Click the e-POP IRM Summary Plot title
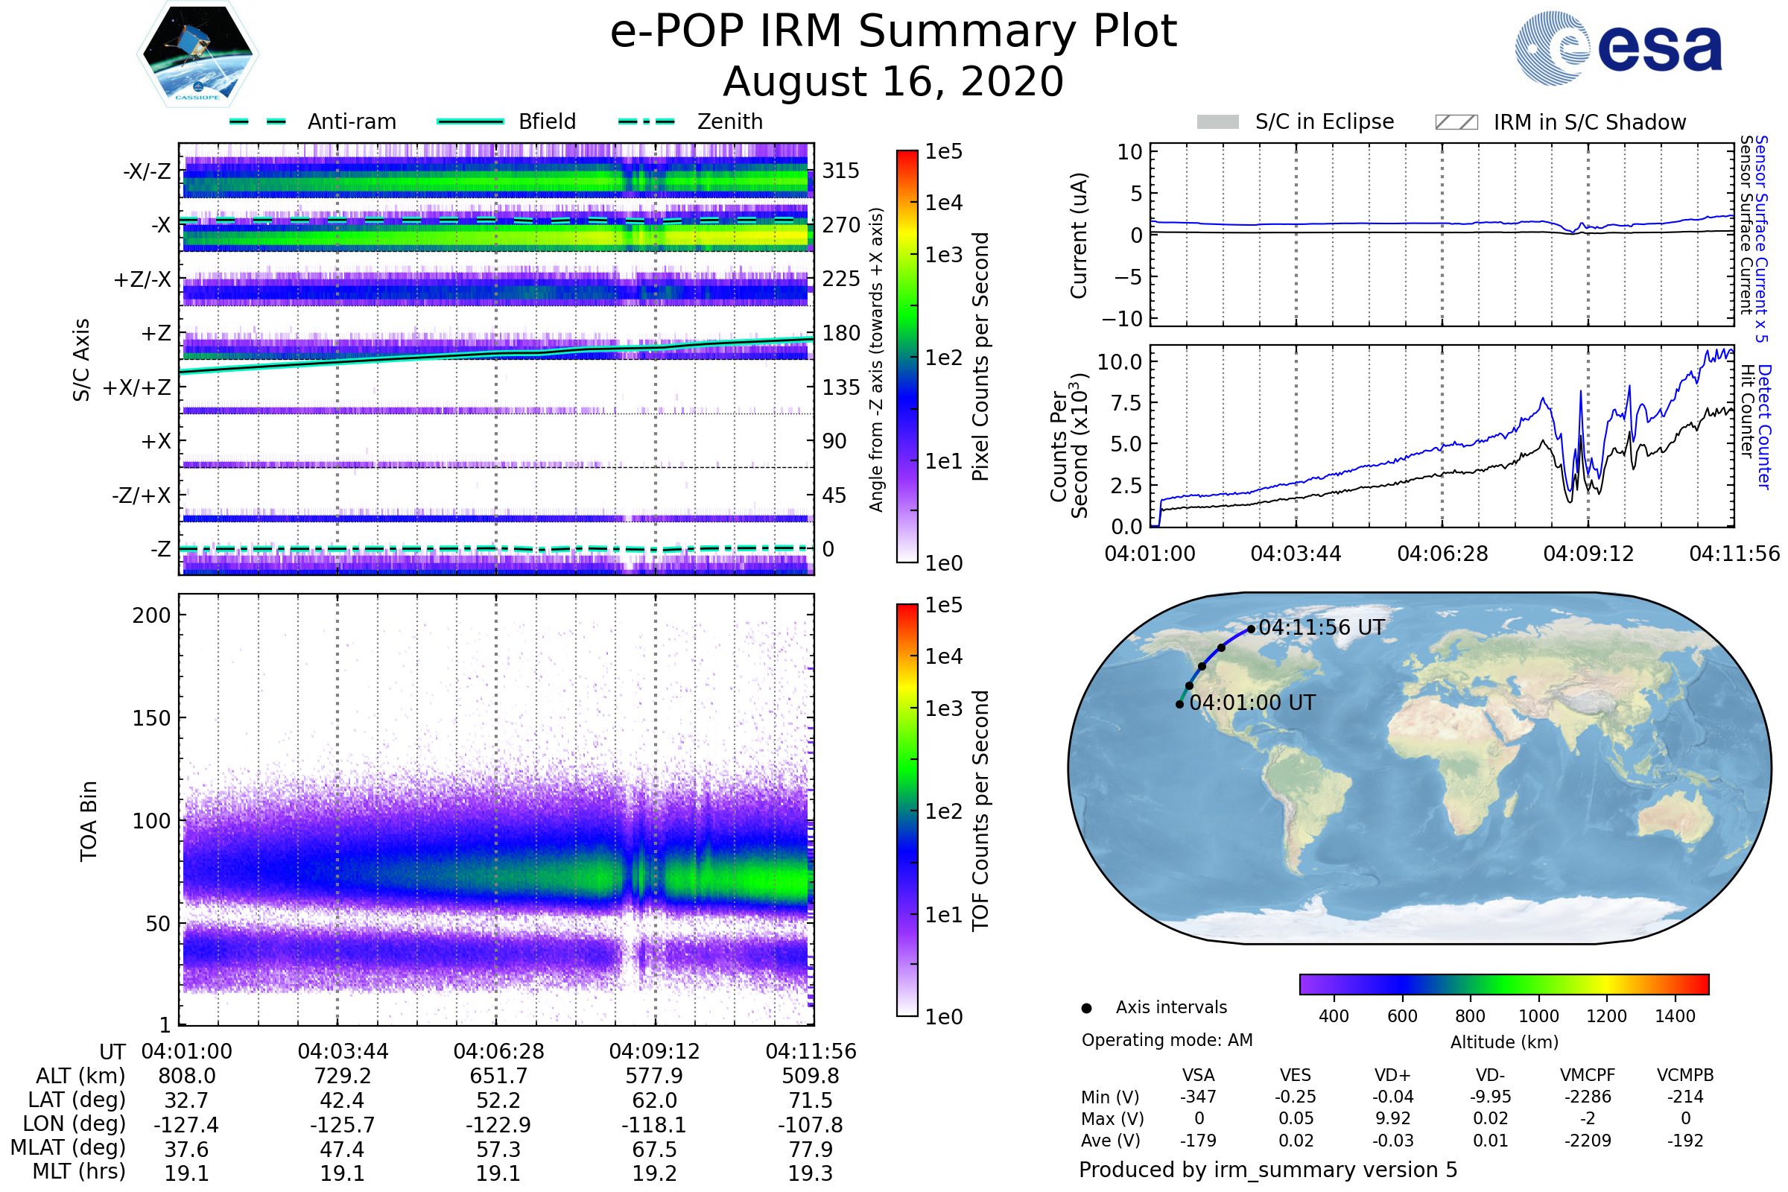This screenshot has height=1192, width=1788. (x=893, y=32)
